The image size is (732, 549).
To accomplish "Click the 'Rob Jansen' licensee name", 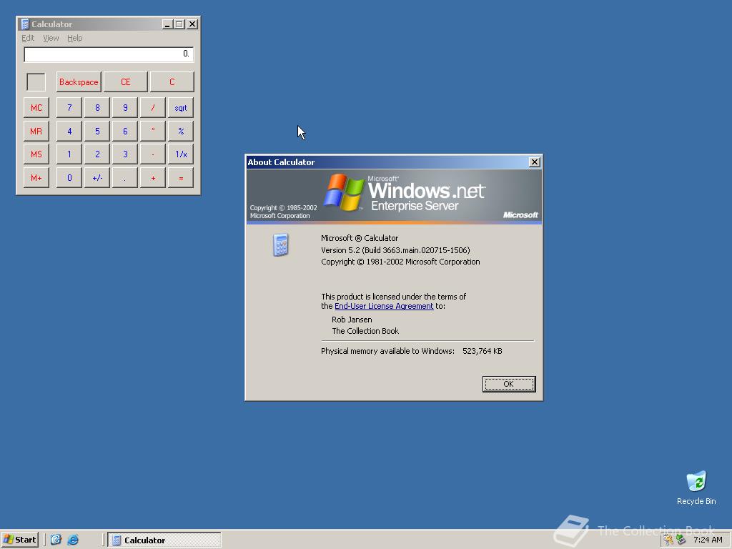I will [x=352, y=320].
